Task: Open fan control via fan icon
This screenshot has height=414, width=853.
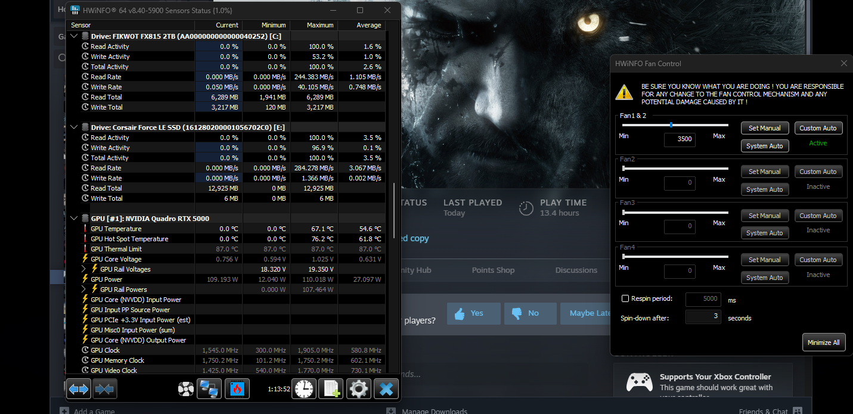Action: click(x=186, y=390)
